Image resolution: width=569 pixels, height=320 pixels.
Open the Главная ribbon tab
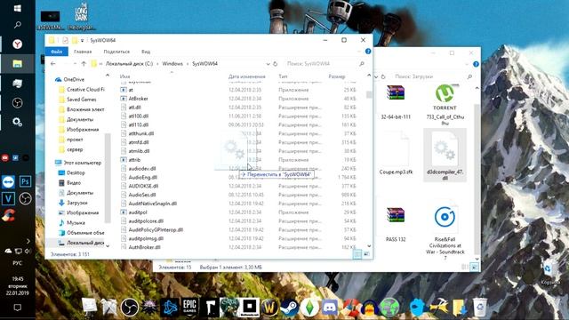pyautogui.click(x=83, y=52)
